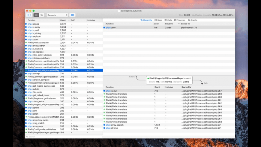Switch to the Uses tab

[x=158, y=20]
